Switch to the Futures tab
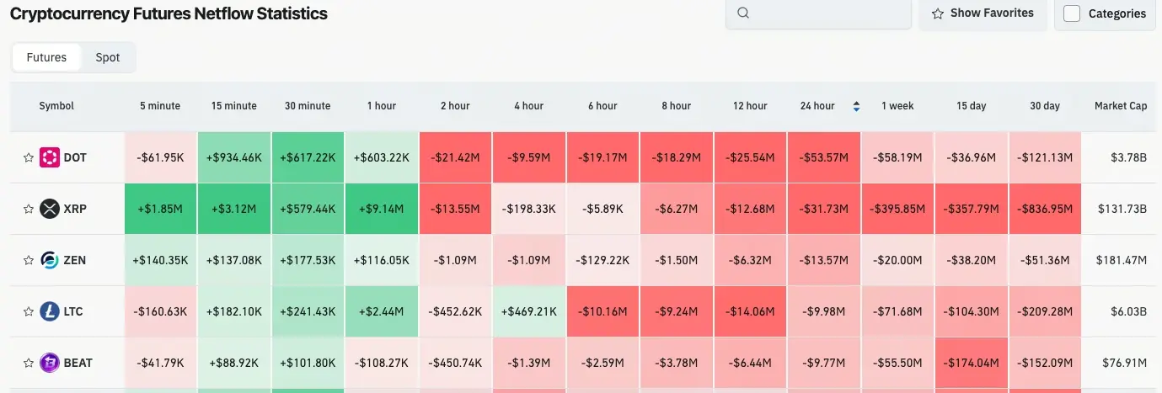This screenshot has height=393, width=1162. 46,57
